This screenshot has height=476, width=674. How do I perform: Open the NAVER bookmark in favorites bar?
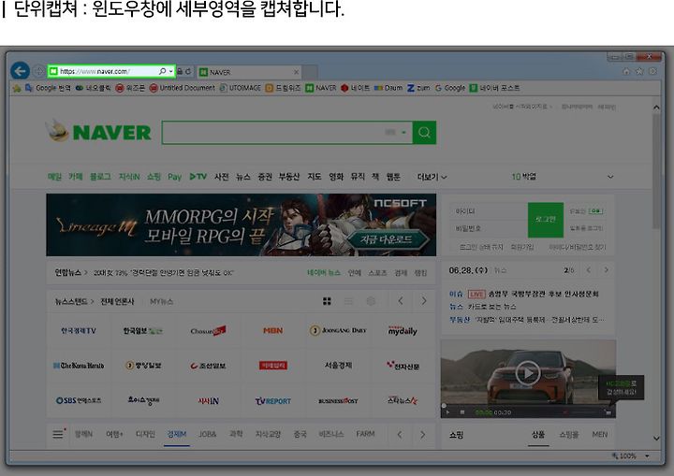click(x=321, y=88)
